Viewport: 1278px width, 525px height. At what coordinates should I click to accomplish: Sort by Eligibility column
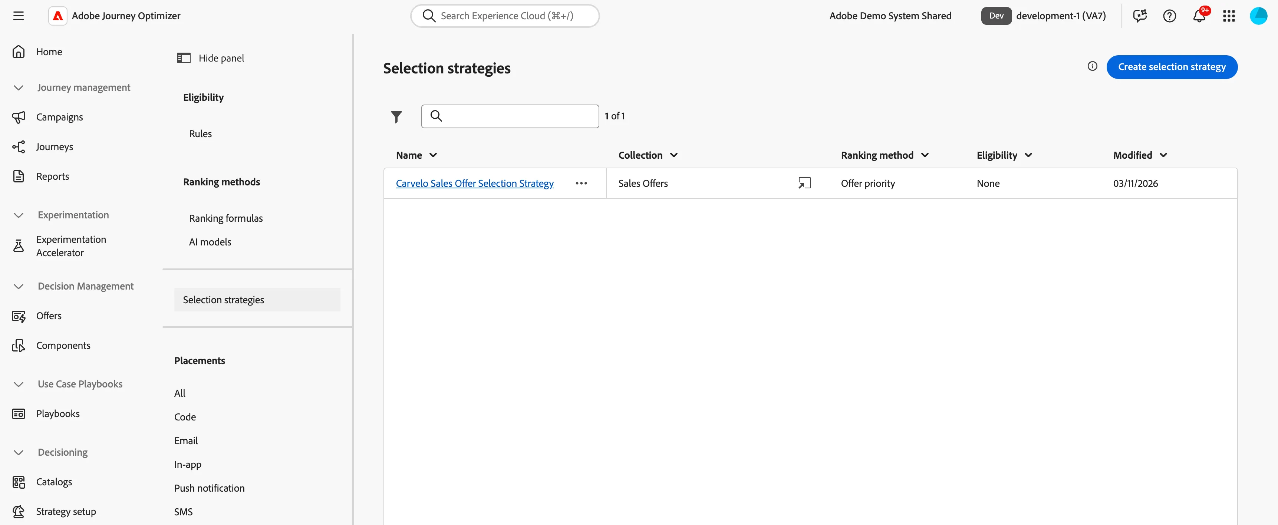[1004, 155]
